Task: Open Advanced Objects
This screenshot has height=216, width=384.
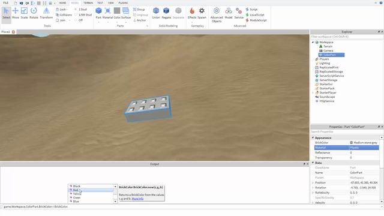Action: [x=217, y=15]
